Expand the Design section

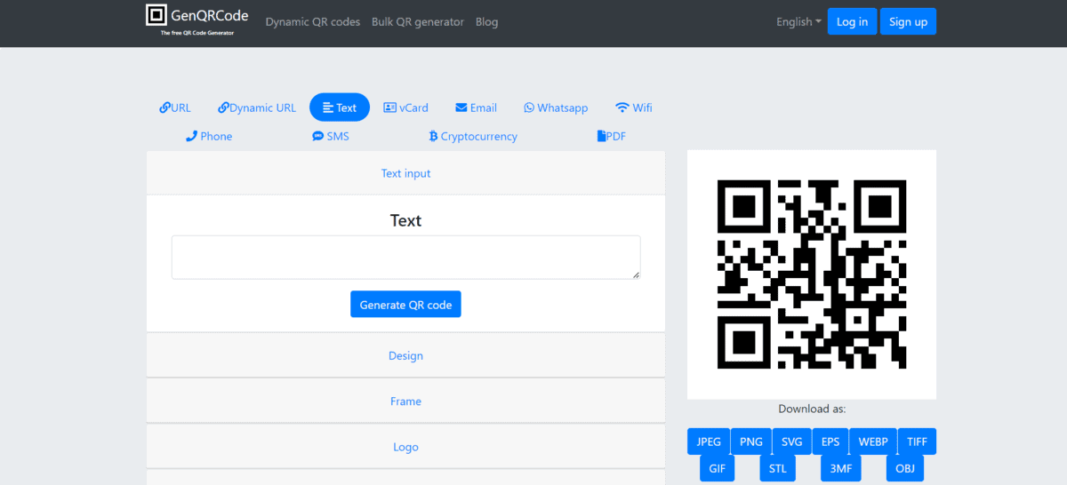click(x=405, y=355)
